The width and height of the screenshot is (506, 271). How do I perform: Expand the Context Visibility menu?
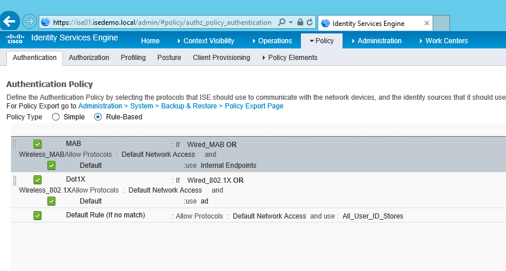tap(206, 41)
